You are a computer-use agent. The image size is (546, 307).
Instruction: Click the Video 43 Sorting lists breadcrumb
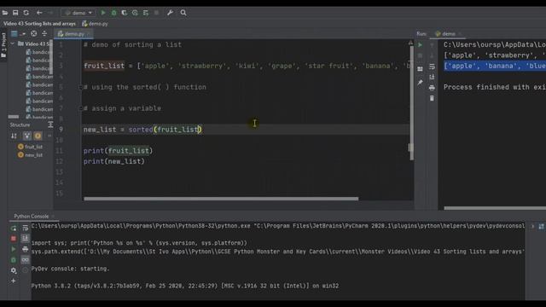tap(39, 24)
